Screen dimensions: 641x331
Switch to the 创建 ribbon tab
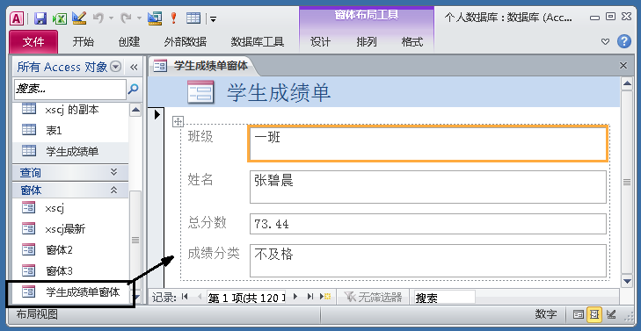(x=129, y=41)
